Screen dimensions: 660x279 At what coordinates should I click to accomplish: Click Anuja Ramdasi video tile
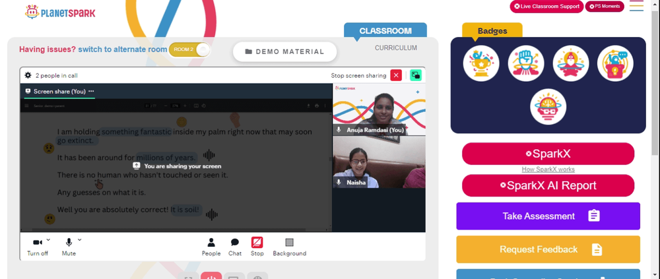pyautogui.click(x=379, y=109)
